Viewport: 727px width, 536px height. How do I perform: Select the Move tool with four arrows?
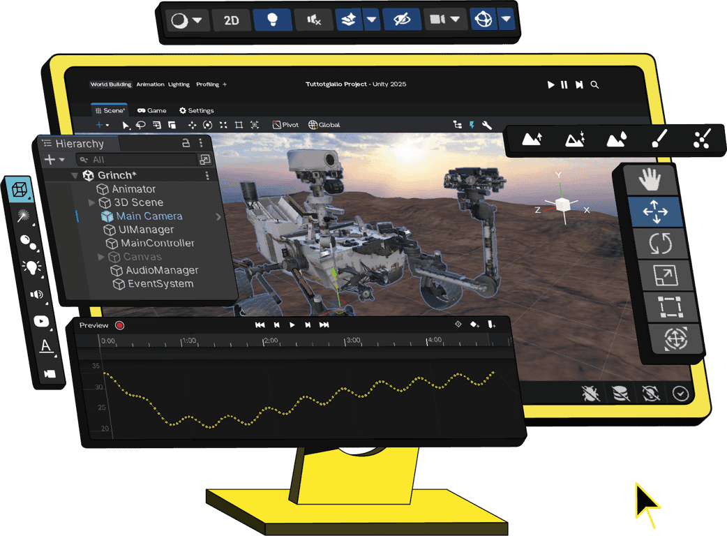[x=654, y=211]
